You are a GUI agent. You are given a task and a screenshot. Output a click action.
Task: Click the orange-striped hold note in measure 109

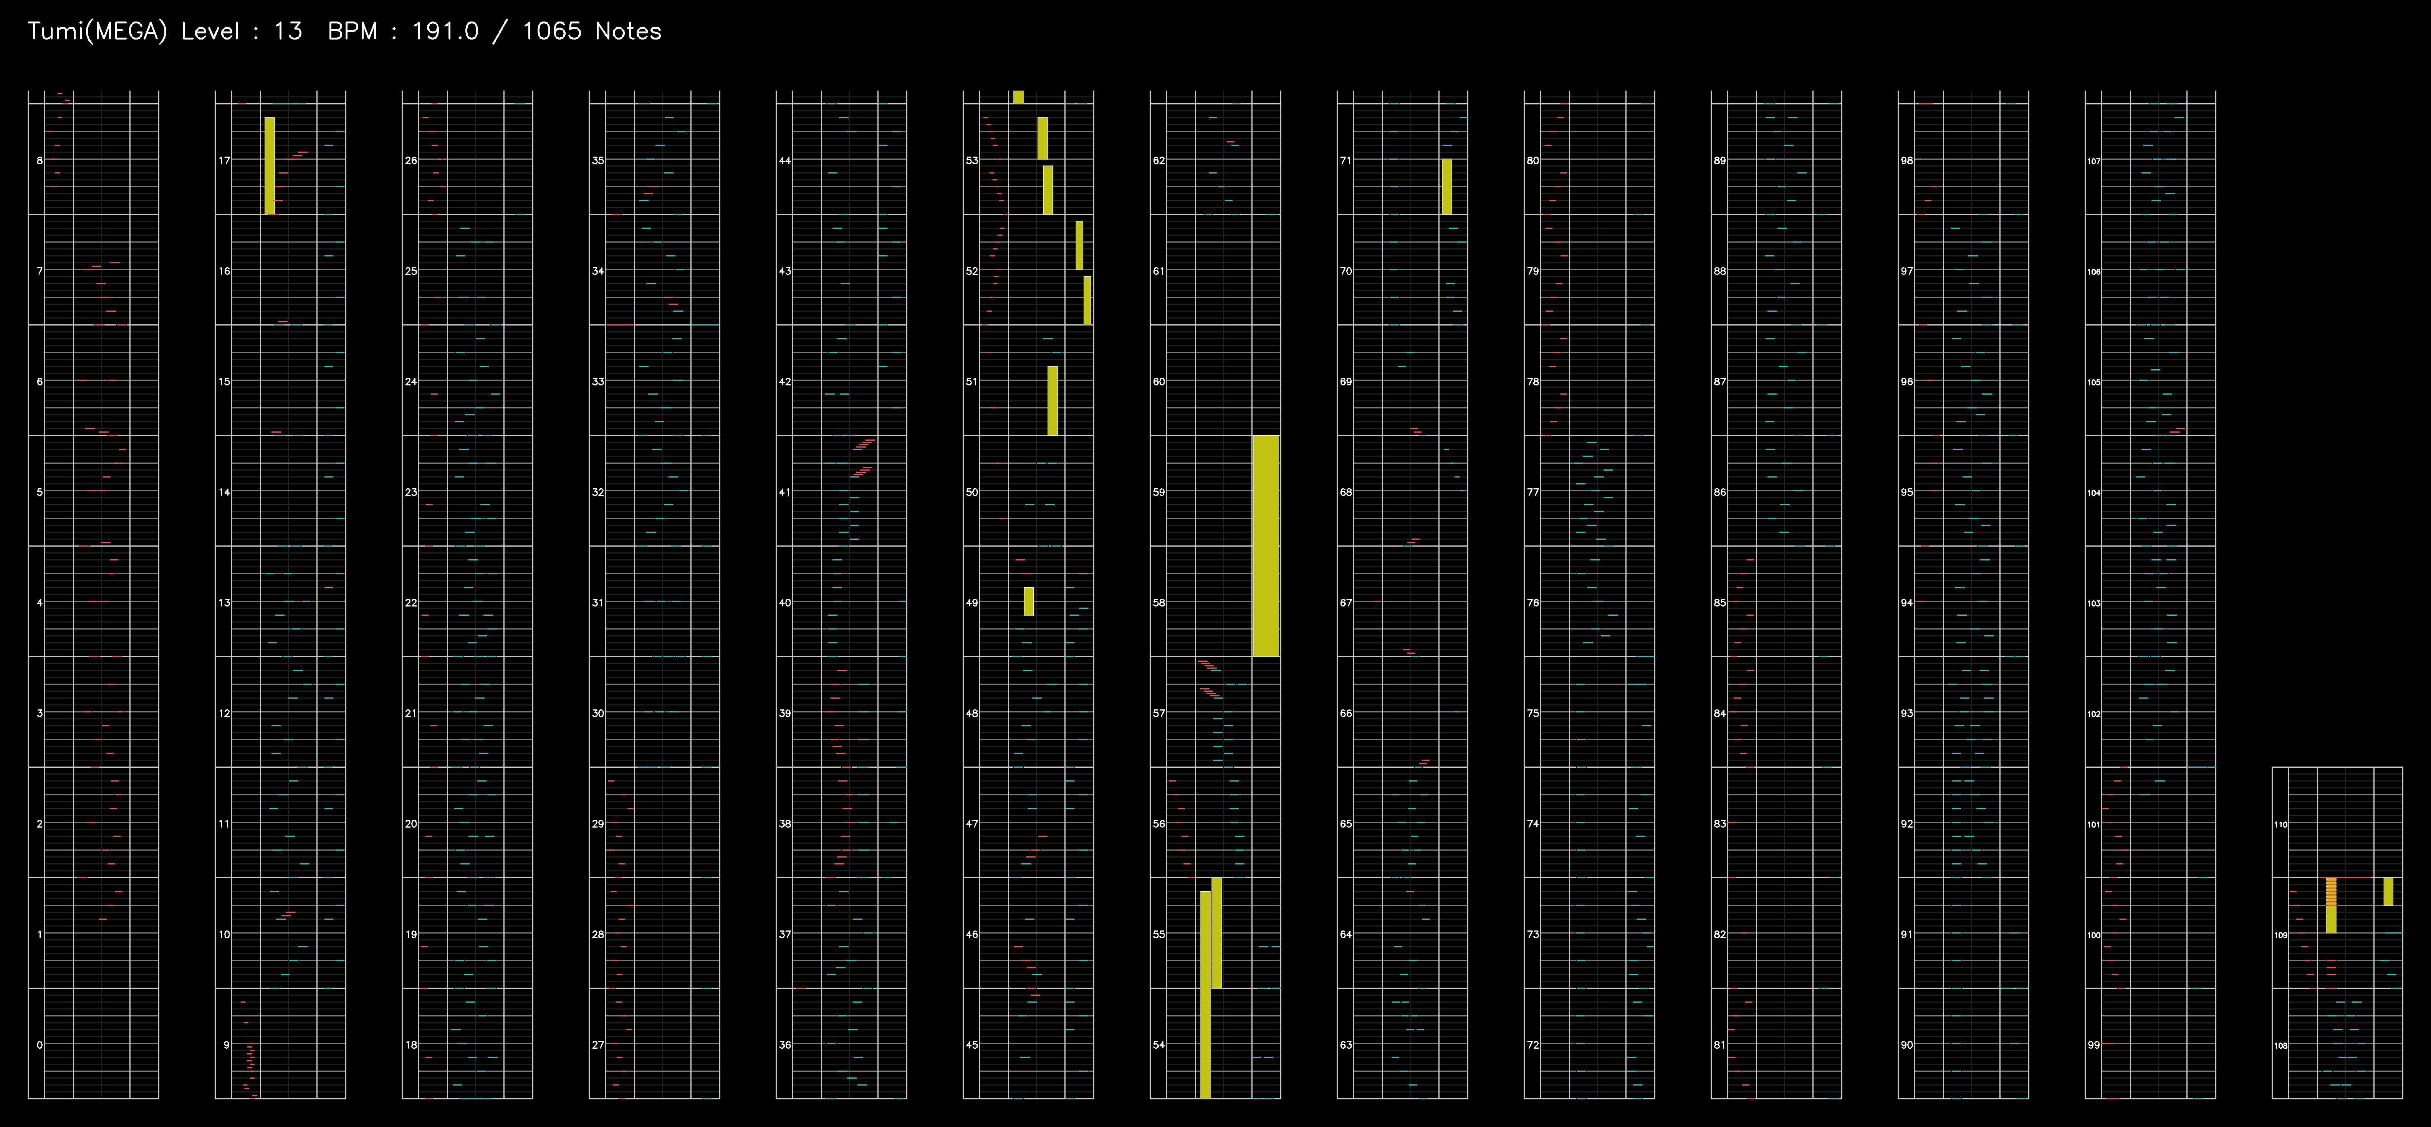pos(2331,906)
